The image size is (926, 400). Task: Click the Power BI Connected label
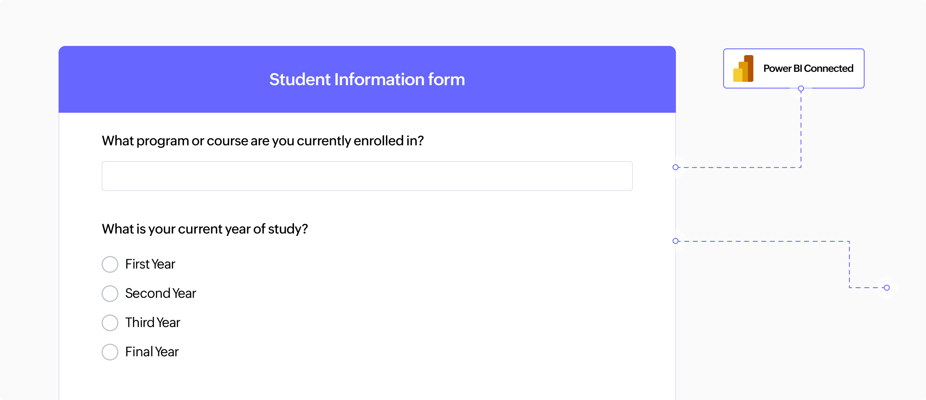point(808,68)
